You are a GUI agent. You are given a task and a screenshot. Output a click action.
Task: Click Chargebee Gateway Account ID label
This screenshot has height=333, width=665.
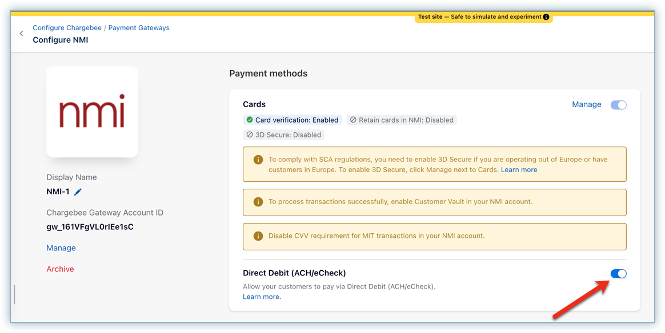pyautogui.click(x=105, y=213)
